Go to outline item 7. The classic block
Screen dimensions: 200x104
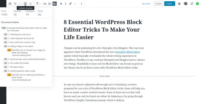pos(14,67)
